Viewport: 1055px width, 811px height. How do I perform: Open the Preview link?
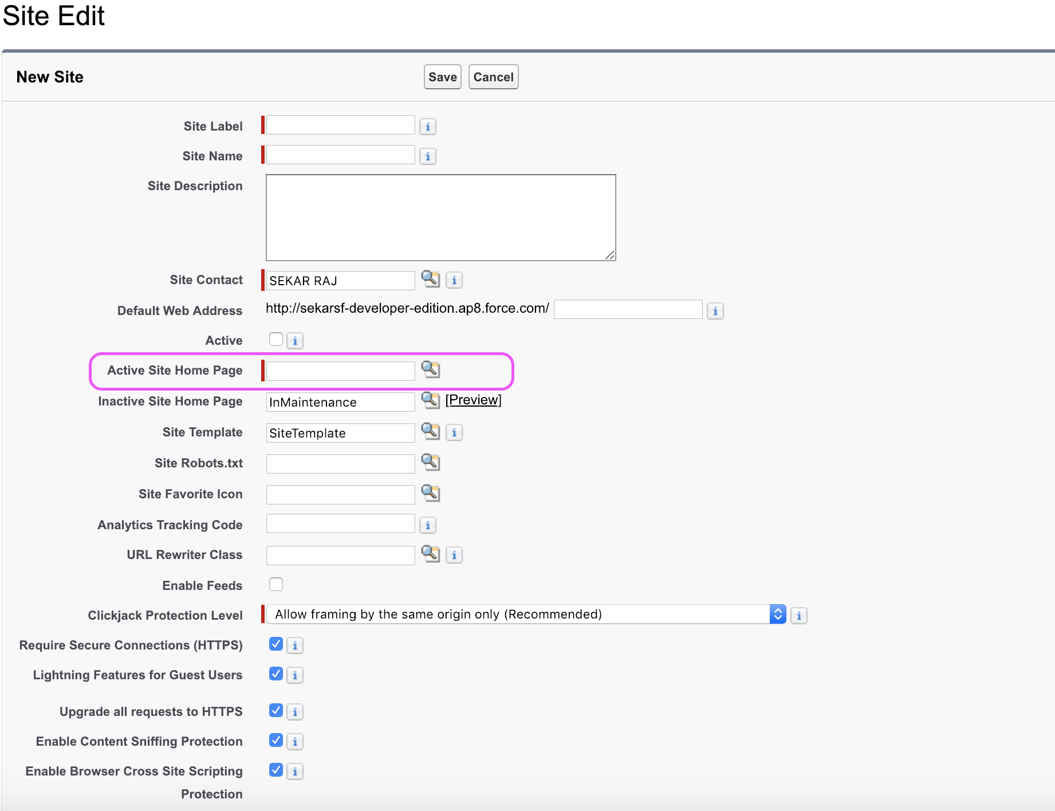coord(473,400)
